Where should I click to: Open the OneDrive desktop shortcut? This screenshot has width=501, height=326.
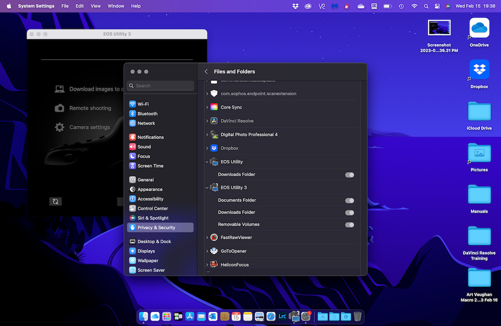(479, 28)
